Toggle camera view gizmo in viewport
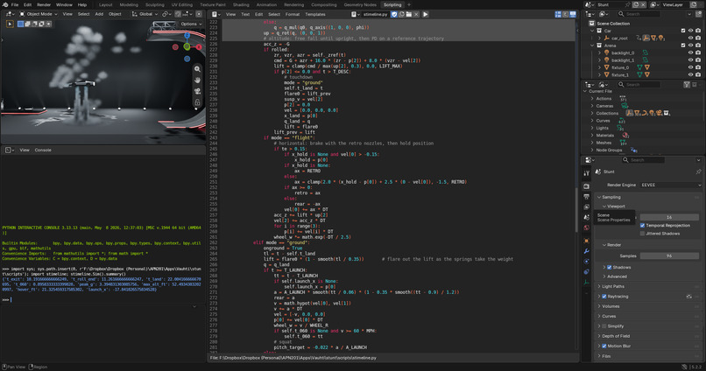The image size is (706, 371). tap(197, 91)
